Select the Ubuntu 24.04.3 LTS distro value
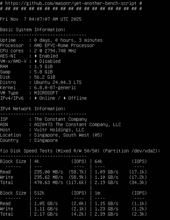Viewport: 170px width, 220px height. click(x=58, y=82)
